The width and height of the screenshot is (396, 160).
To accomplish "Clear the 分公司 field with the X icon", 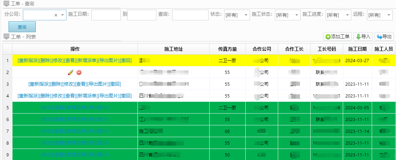I will (x=56, y=15).
